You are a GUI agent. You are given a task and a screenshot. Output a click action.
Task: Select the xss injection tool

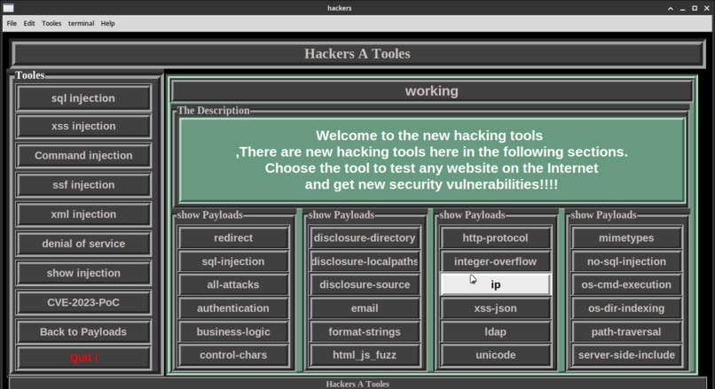pos(83,126)
